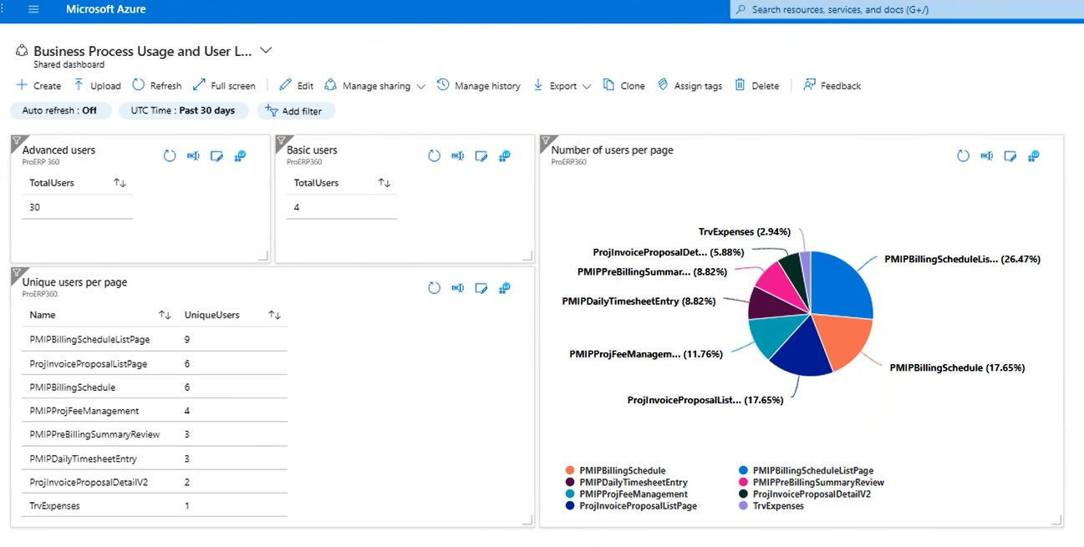Select Full screen in the toolbar
The image size is (1084, 547).
tap(224, 85)
